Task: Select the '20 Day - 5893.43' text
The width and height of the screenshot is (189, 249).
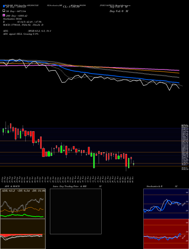Action: click(x=16, y=7)
